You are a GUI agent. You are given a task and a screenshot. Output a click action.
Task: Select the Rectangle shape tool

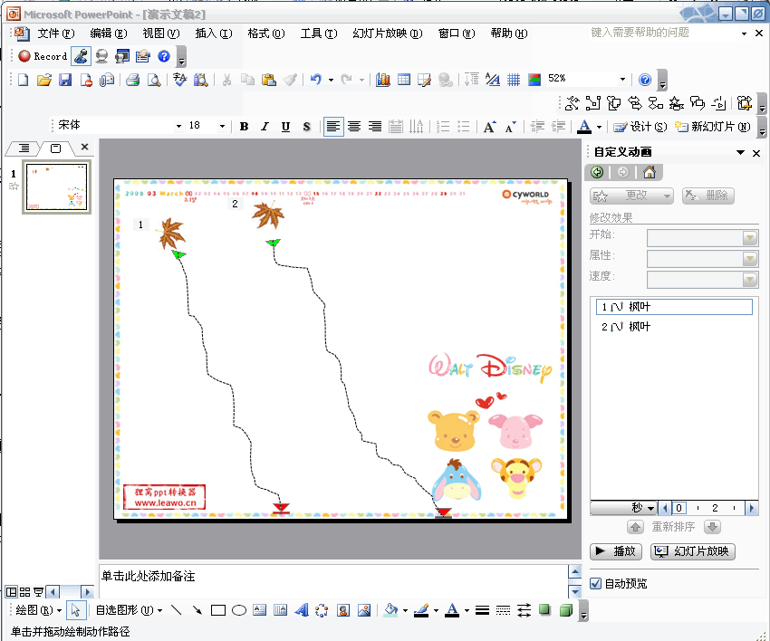pyautogui.click(x=217, y=610)
